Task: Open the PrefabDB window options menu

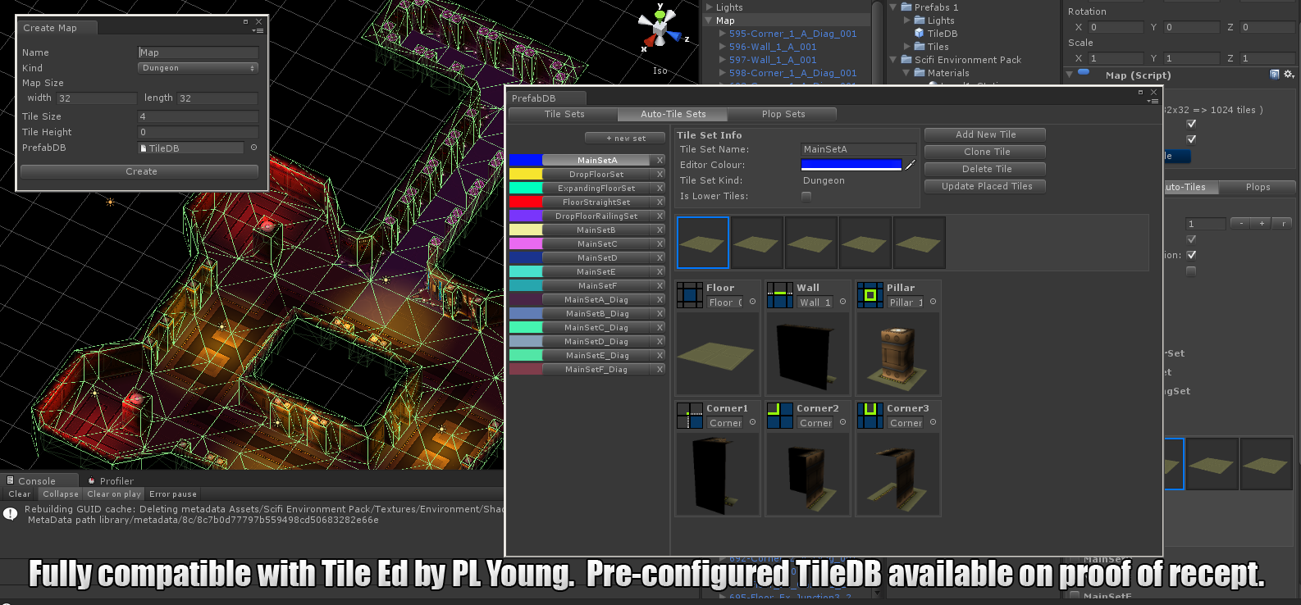Action: coord(1153,101)
